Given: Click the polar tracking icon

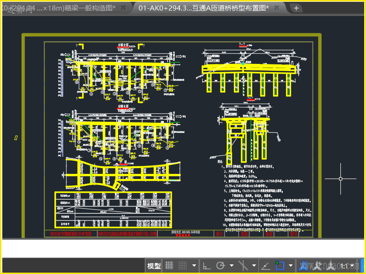Looking at the screenshot, I should point(220,265).
